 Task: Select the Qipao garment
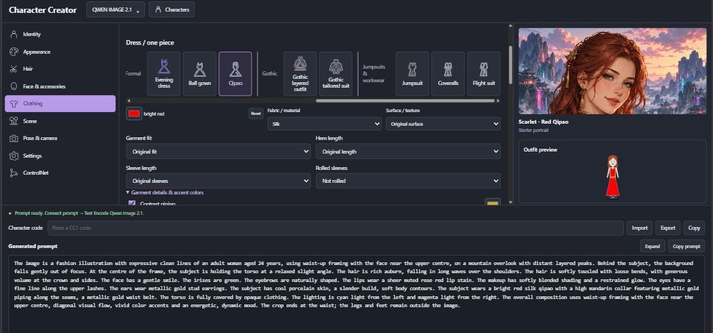pyautogui.click(x=235, y=73)
